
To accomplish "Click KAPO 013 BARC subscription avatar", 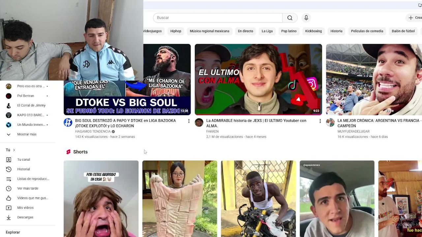I will pyautogui.click(x=9, y=115).
